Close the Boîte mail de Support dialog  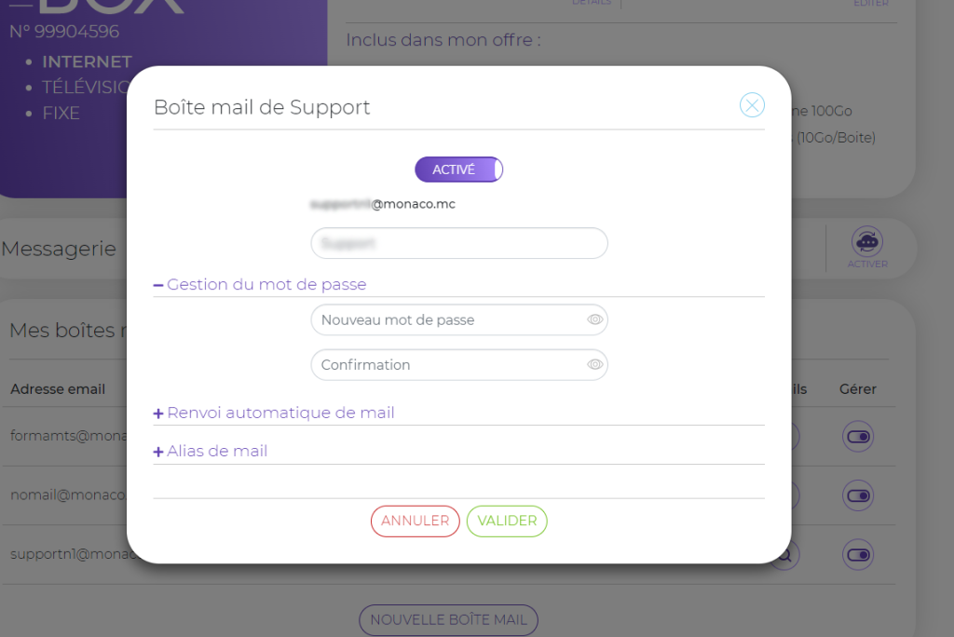point(752,105)
